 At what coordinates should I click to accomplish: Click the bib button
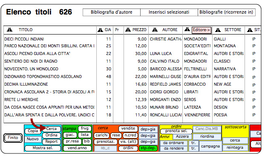(87, 142)
